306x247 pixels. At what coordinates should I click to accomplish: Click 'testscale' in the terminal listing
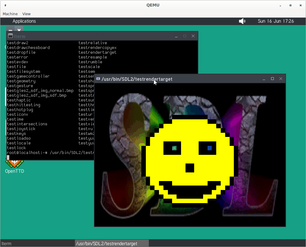[x=89, y=67]
